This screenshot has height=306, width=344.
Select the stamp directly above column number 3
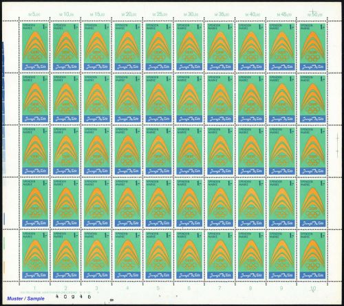point(97,255)
